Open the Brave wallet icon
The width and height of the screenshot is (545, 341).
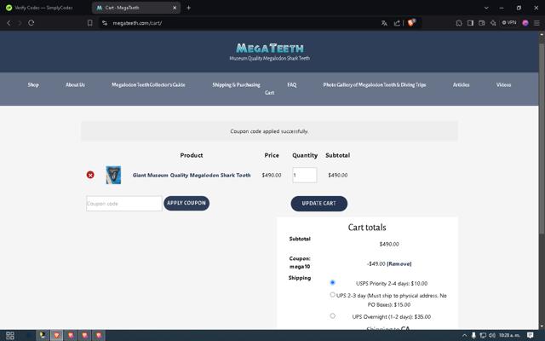482,23
